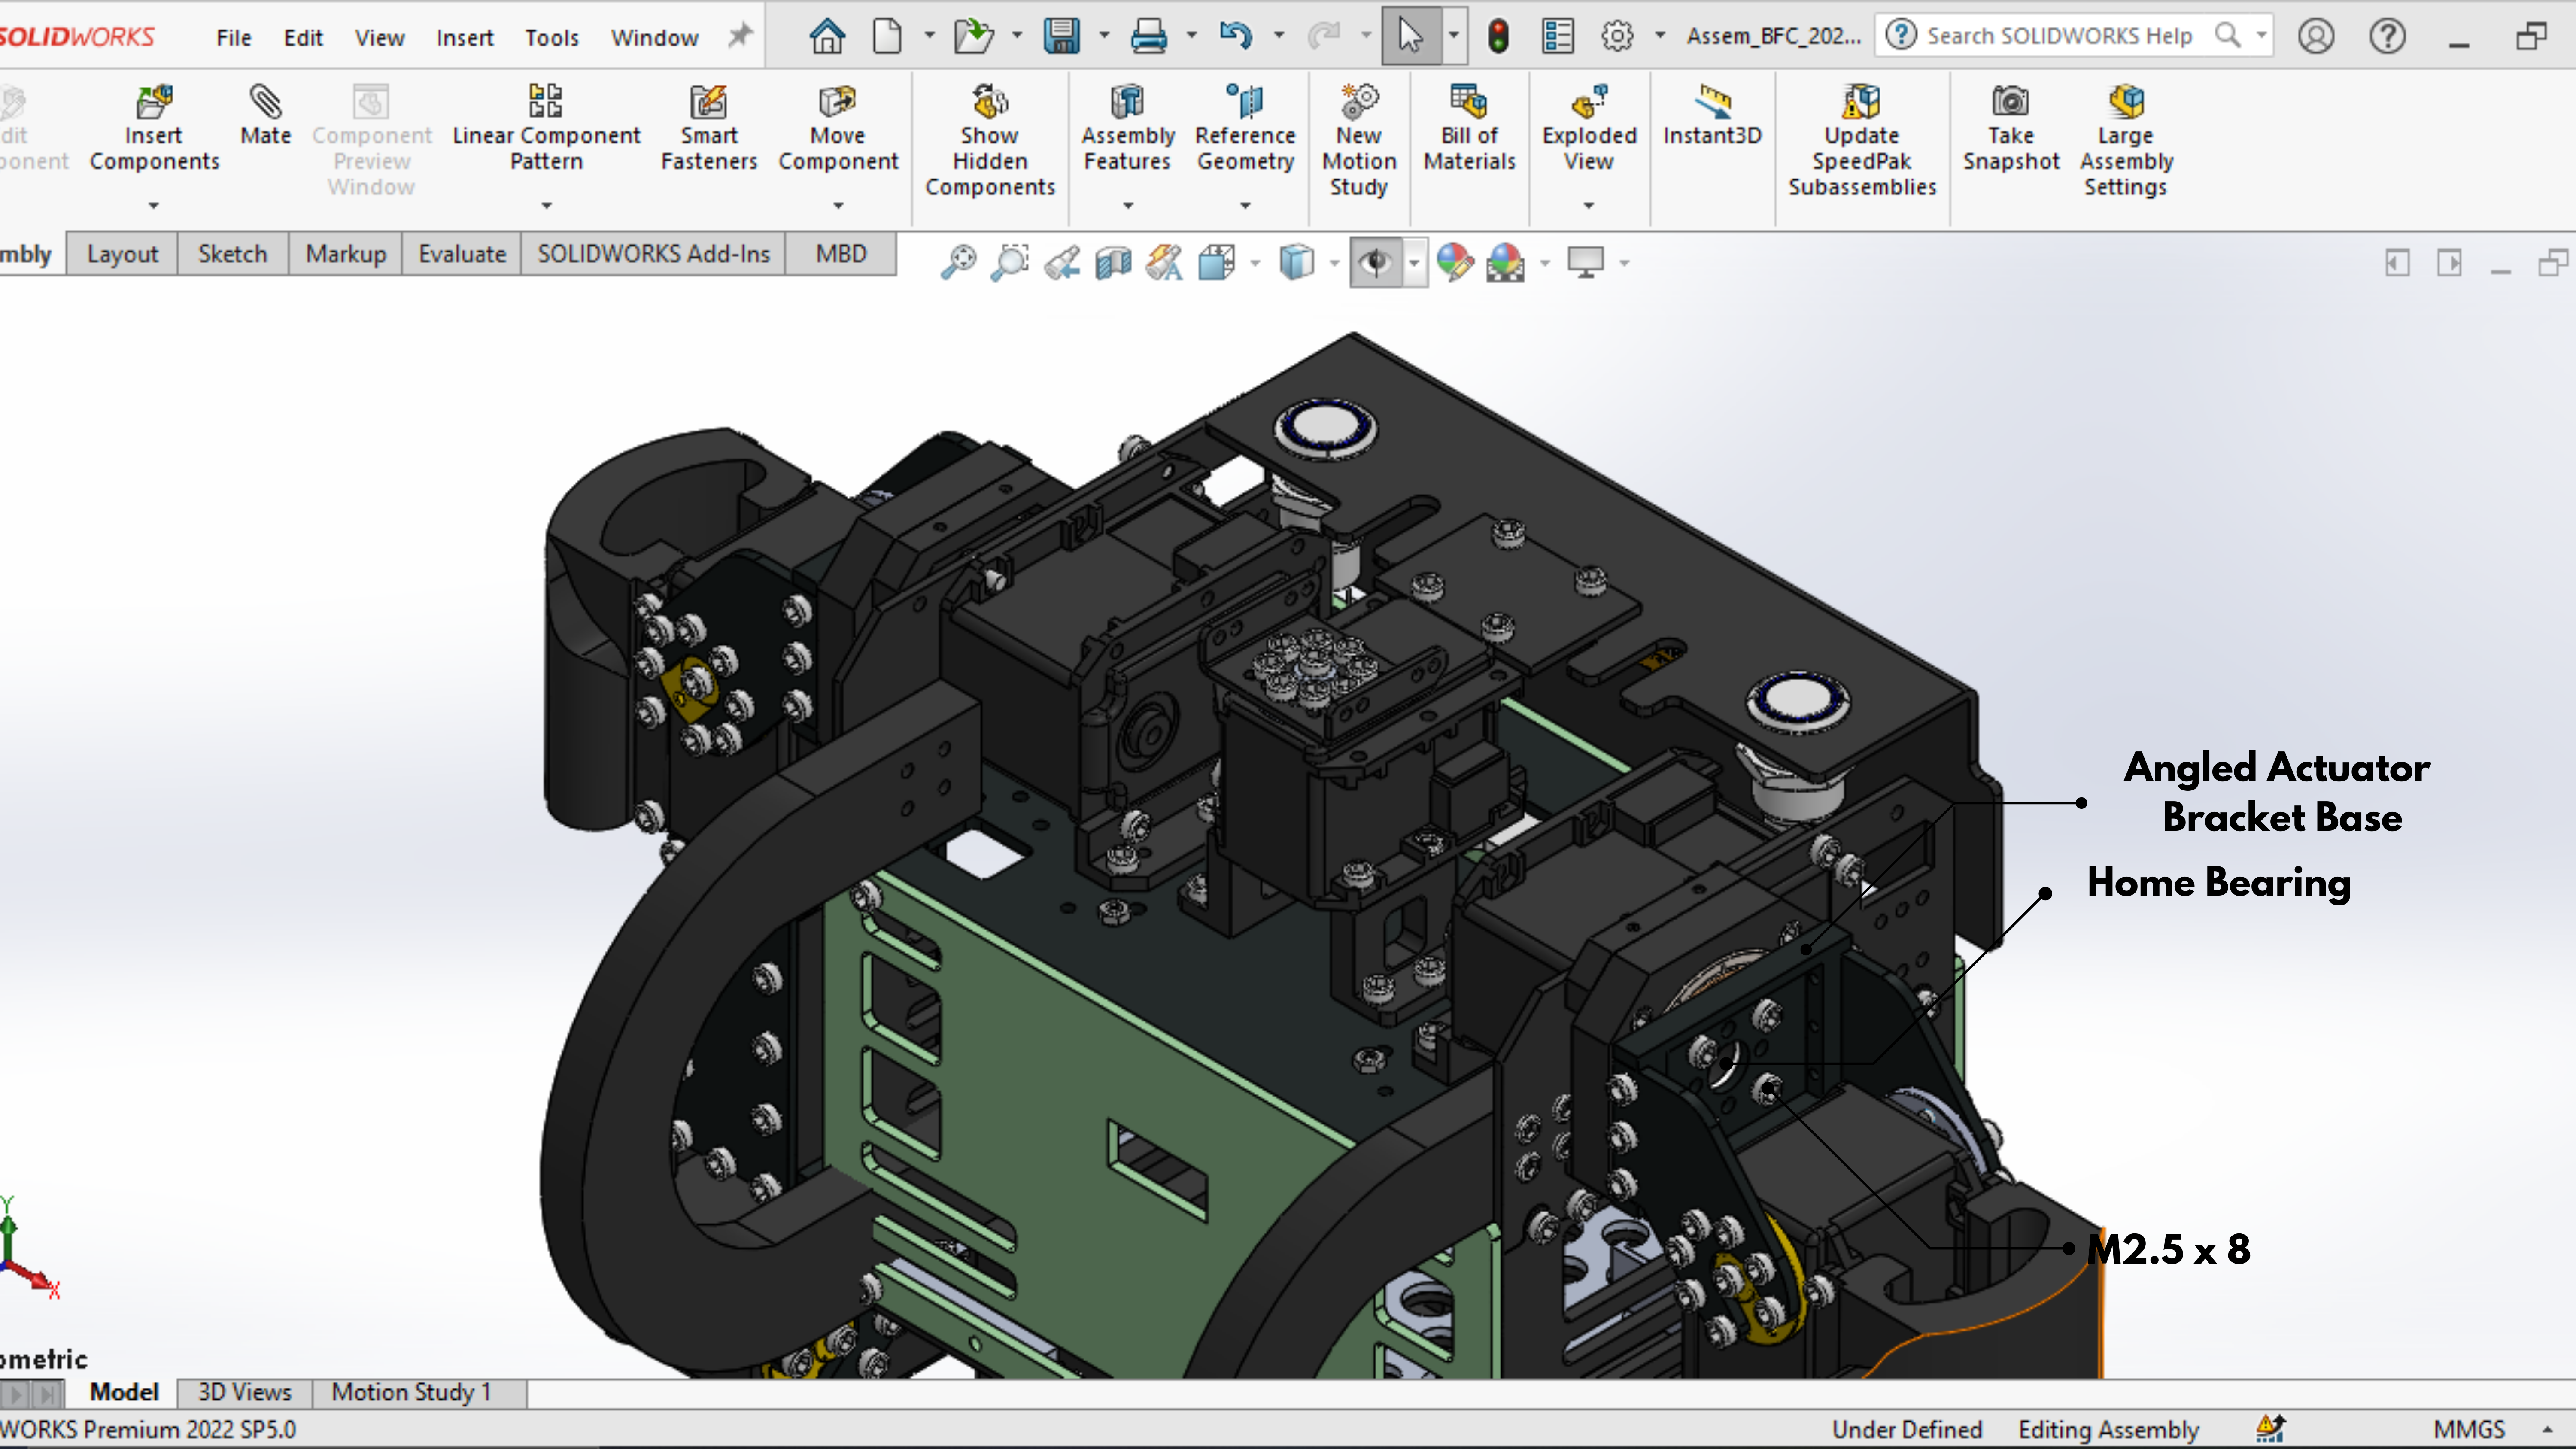The image size is (2576, 1449).
Task: Open Reference Geometry tool
Action: pos(1245,128)
